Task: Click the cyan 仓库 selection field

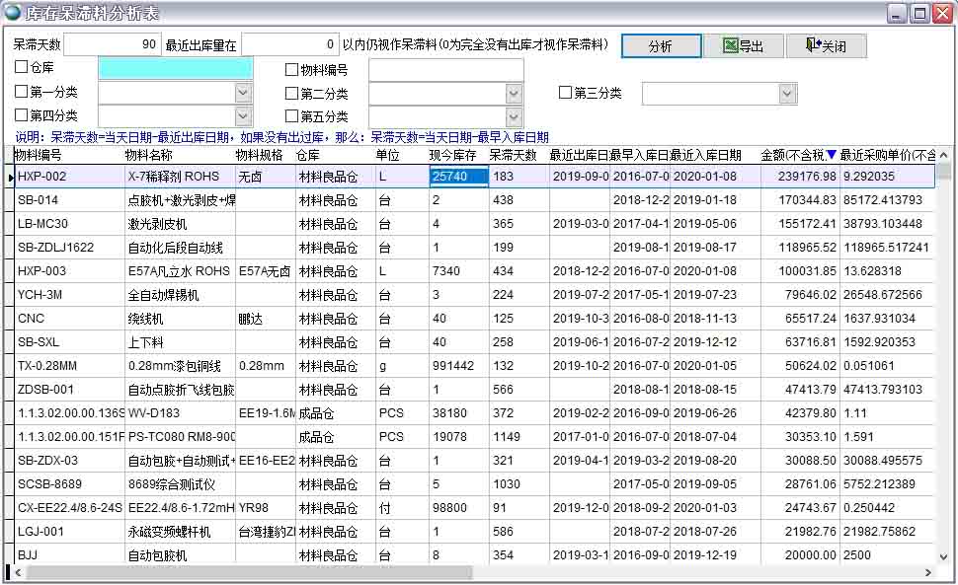Action: (175, 69)
